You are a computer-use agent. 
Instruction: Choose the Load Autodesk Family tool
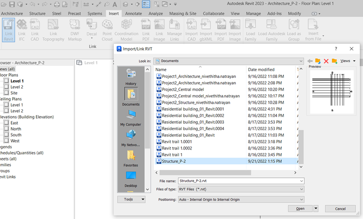[x=271, y=30]
